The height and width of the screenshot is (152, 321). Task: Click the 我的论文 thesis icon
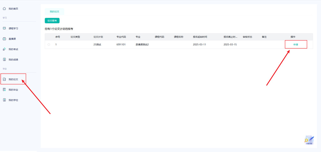tap(4, 79)
